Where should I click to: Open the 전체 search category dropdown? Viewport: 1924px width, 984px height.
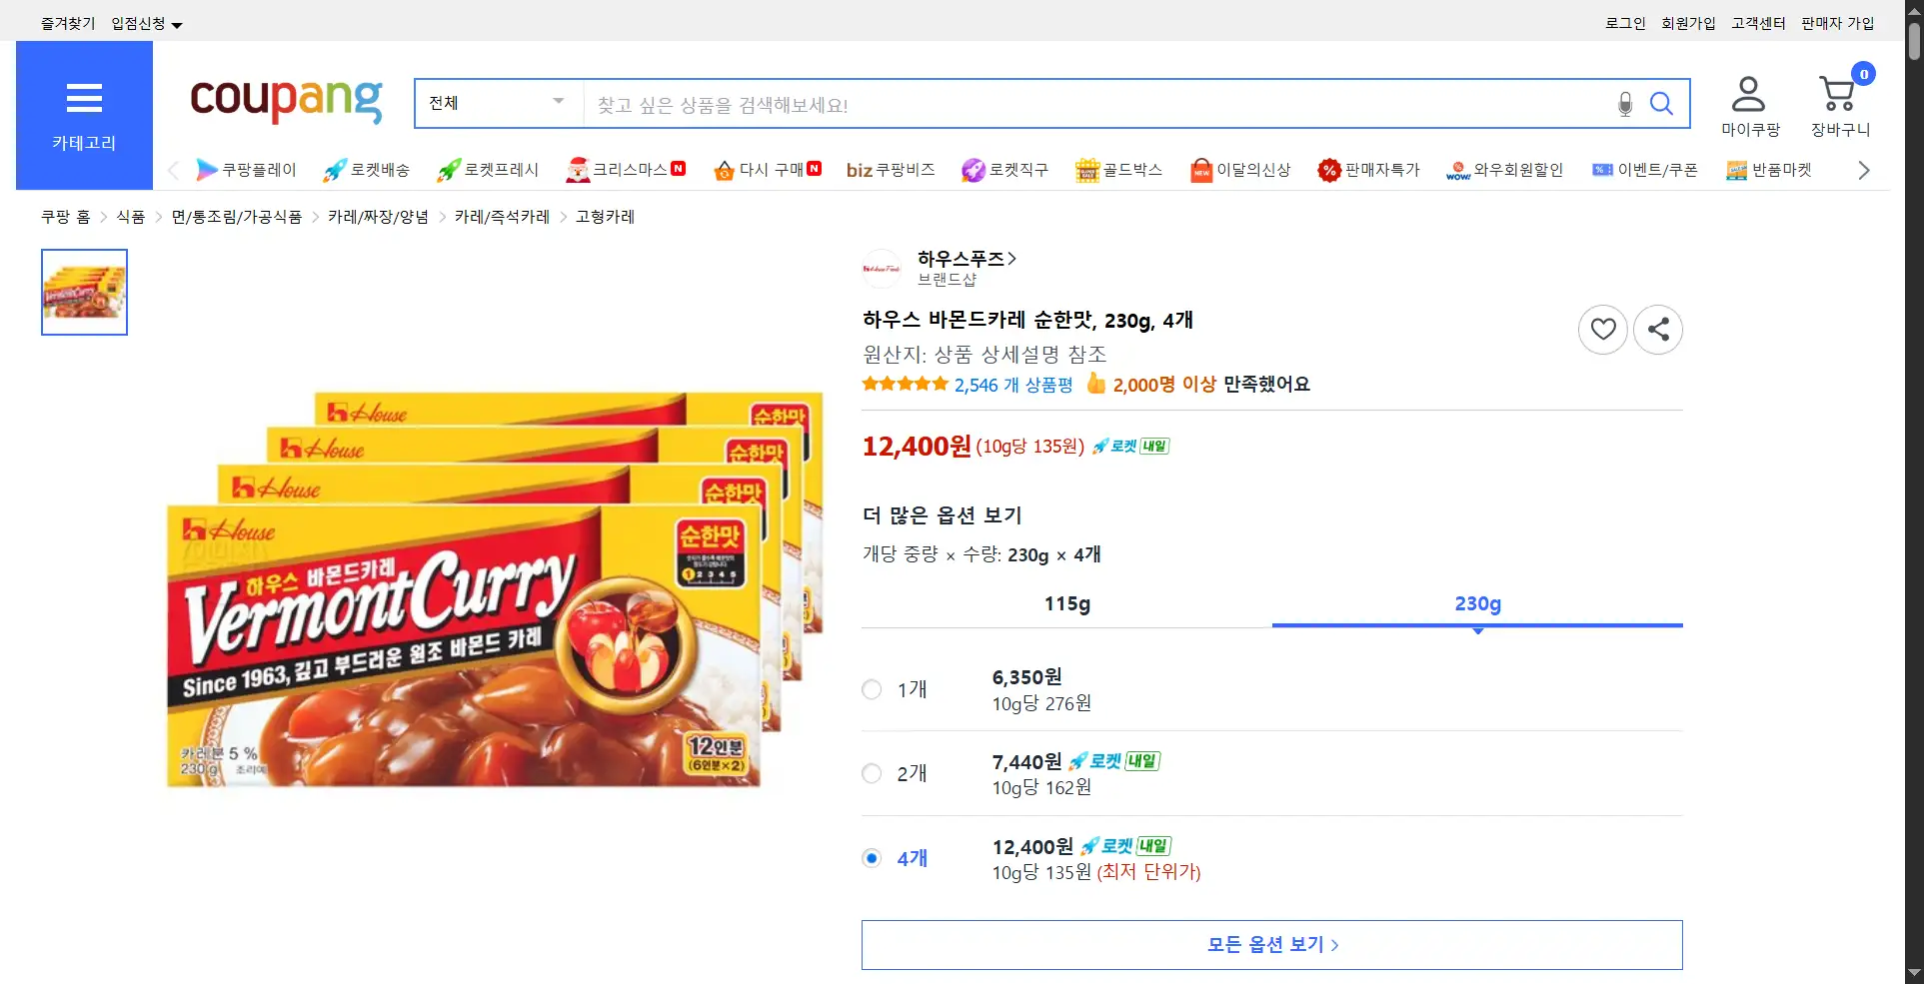pos(497,103)
